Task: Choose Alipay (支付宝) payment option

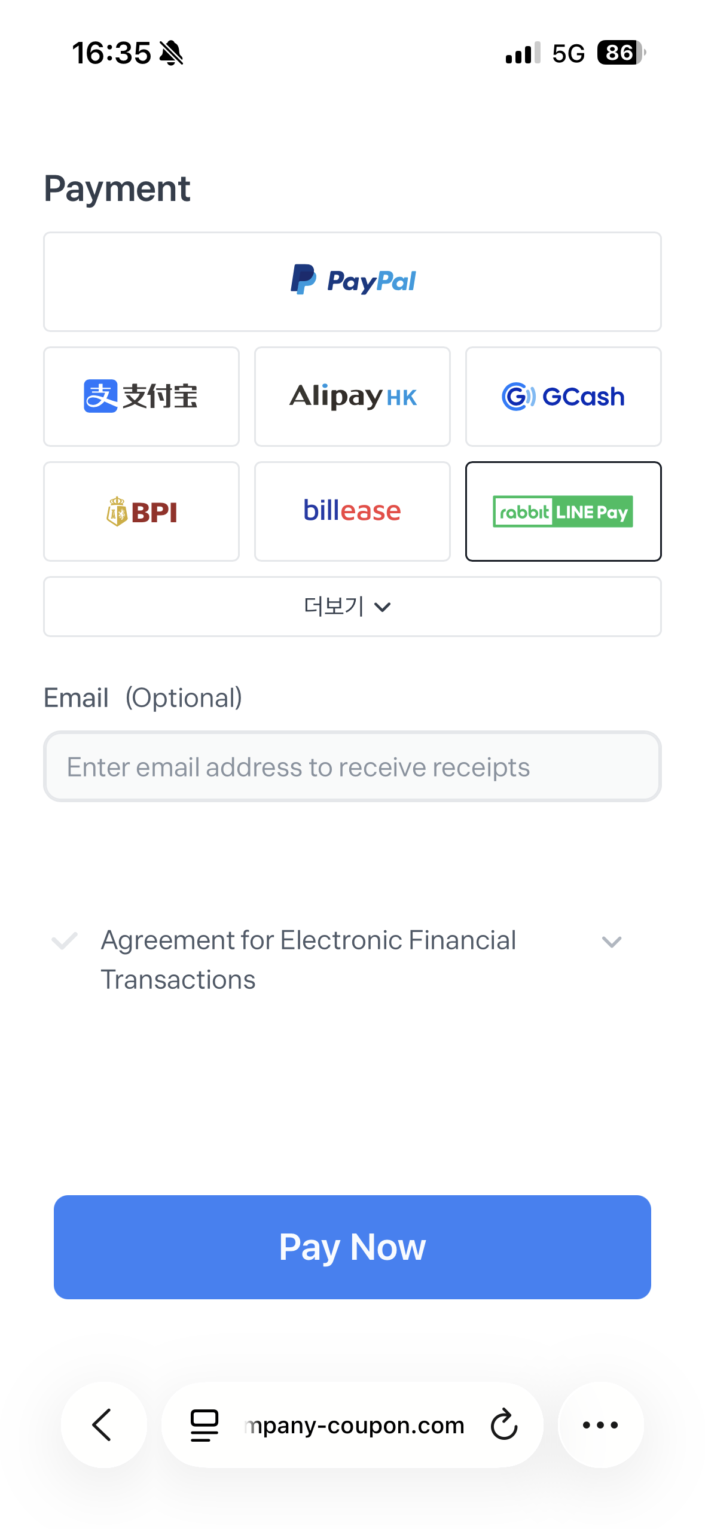Action: (141, 397)
